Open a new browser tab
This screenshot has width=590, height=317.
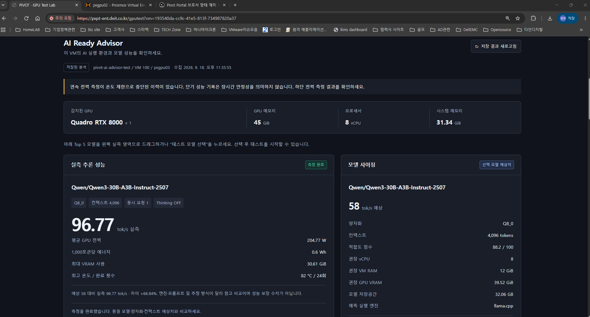coord(235,5)
